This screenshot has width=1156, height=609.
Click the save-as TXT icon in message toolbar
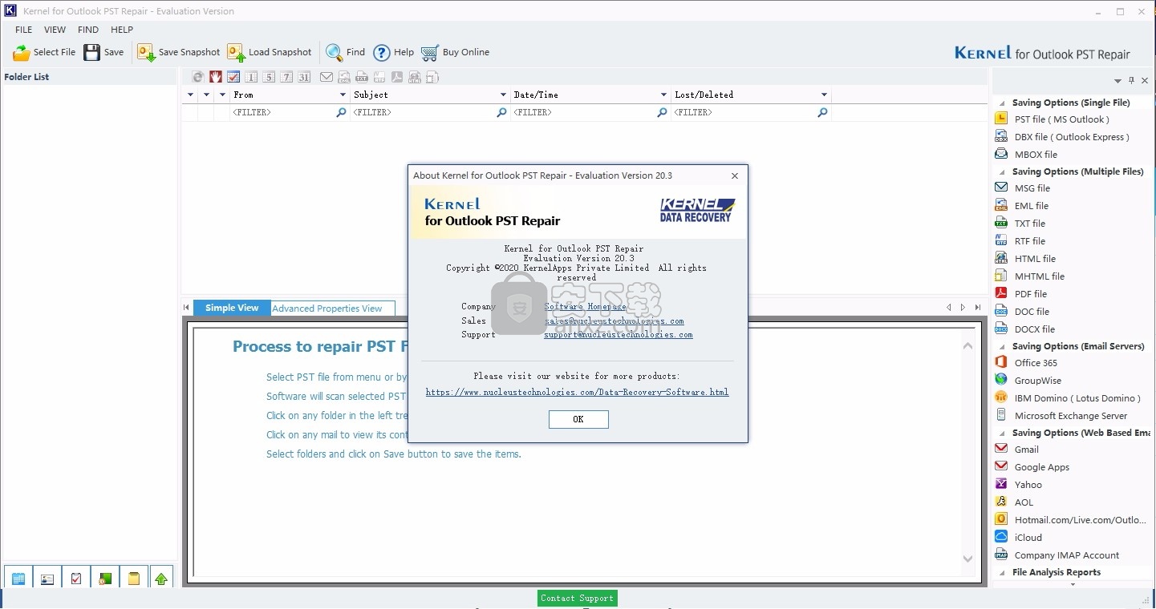[x=362, y=77]
